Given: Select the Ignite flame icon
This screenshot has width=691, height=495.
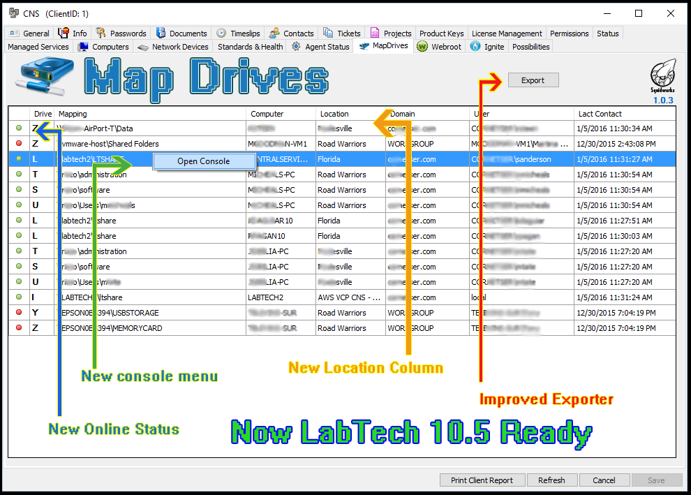Looking at the screenshot, I should click(475, 47).
